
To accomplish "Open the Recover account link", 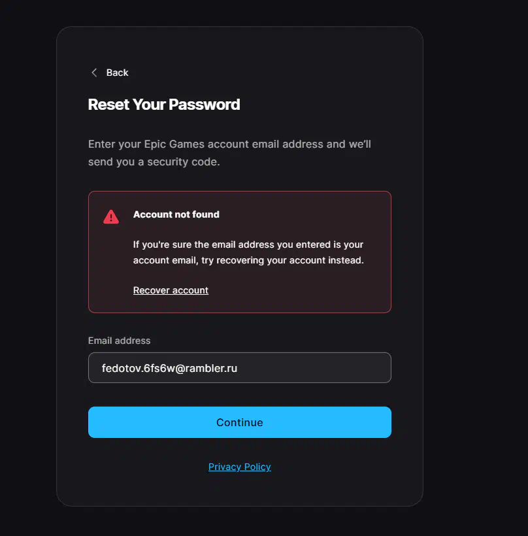I will point(171,290).
